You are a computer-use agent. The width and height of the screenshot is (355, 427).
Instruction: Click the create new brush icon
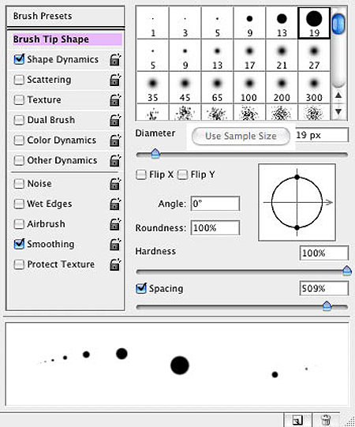pos(297,420)
